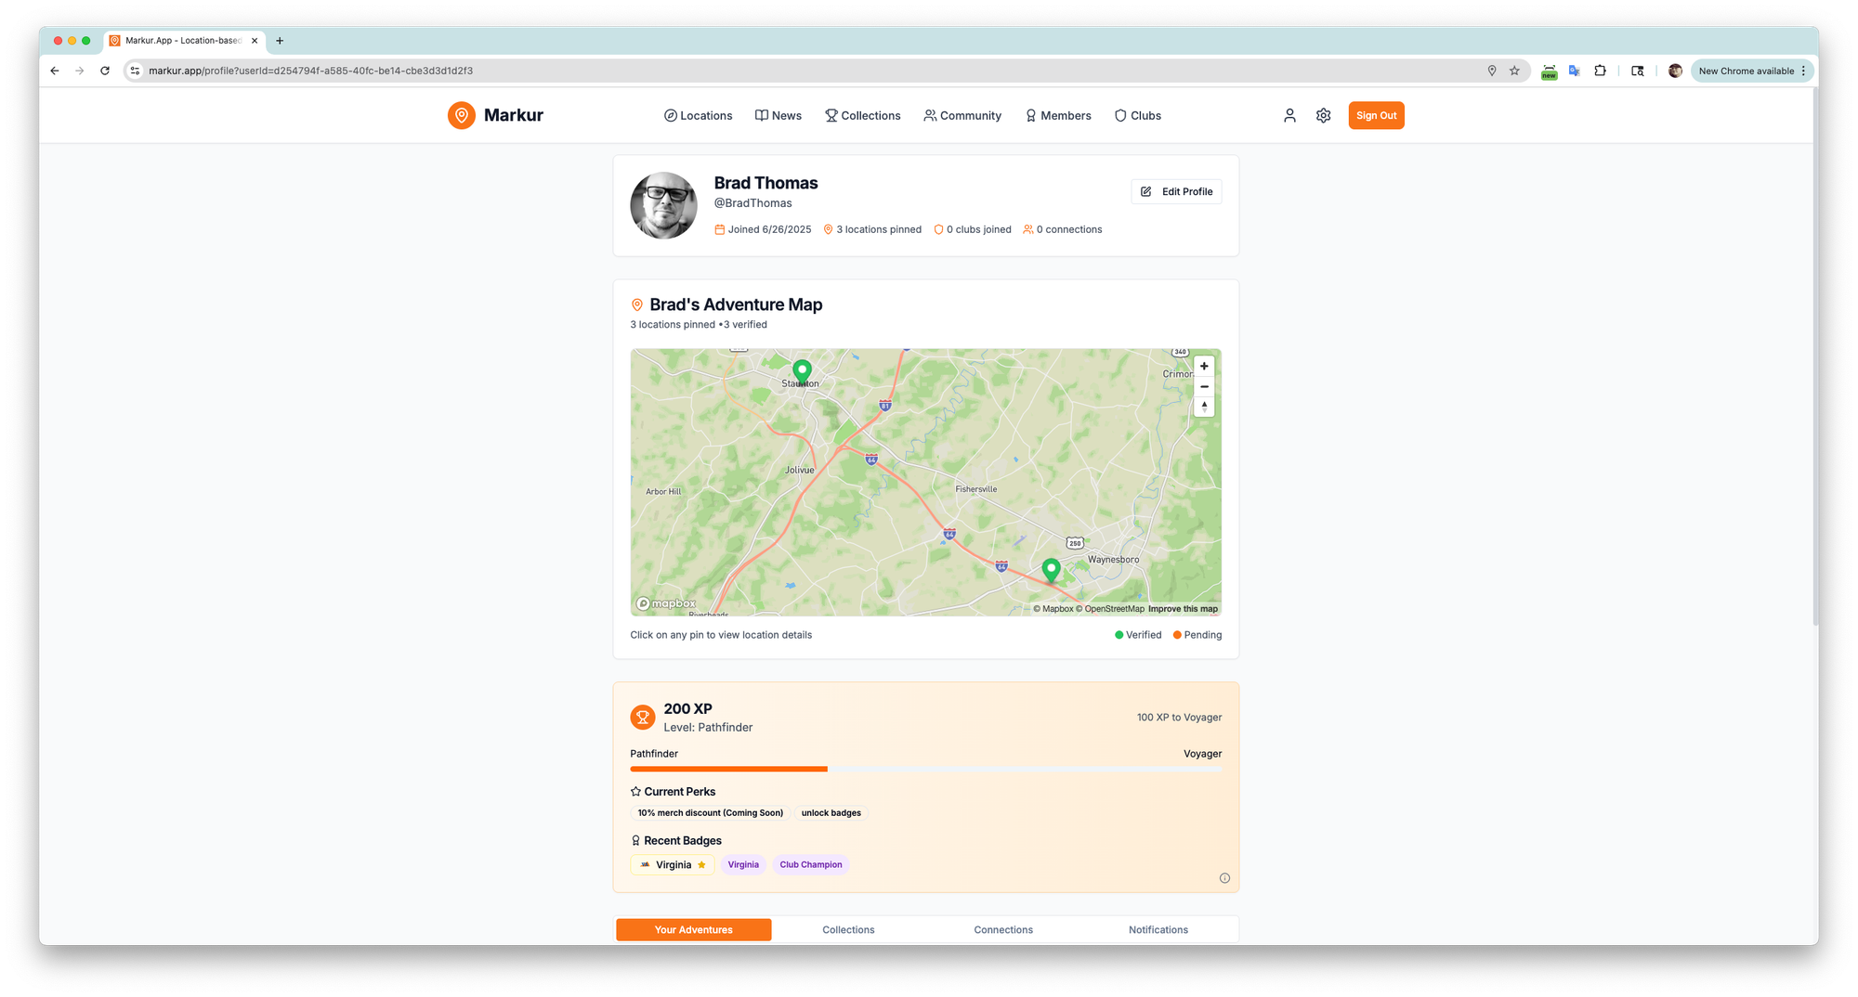Click 0 clubs joined stat
The height and width of the screenshot is (997, 1858).
pos(972,230)
